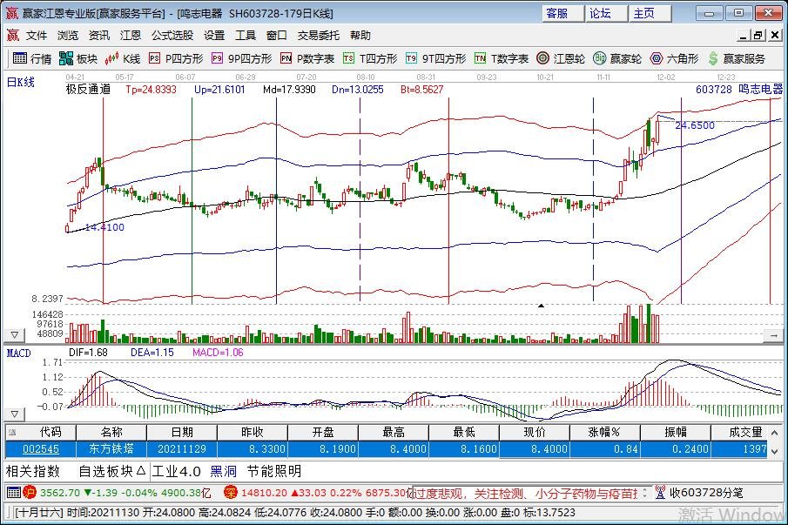Screen dimensions: 788x525
Task: Click the 14.4100 price marker
Action: point(104,227)
